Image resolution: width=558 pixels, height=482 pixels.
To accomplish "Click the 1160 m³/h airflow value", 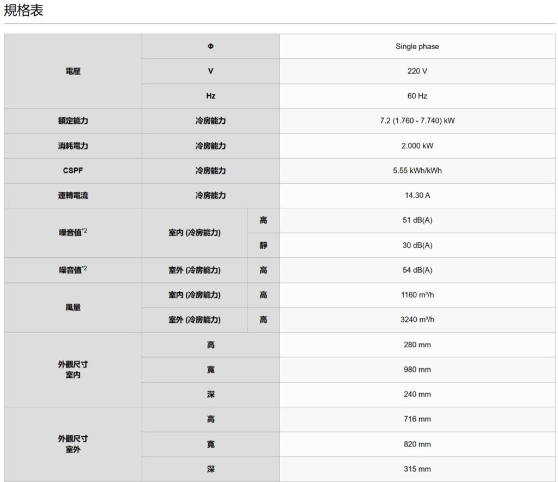I will [417, 295].
